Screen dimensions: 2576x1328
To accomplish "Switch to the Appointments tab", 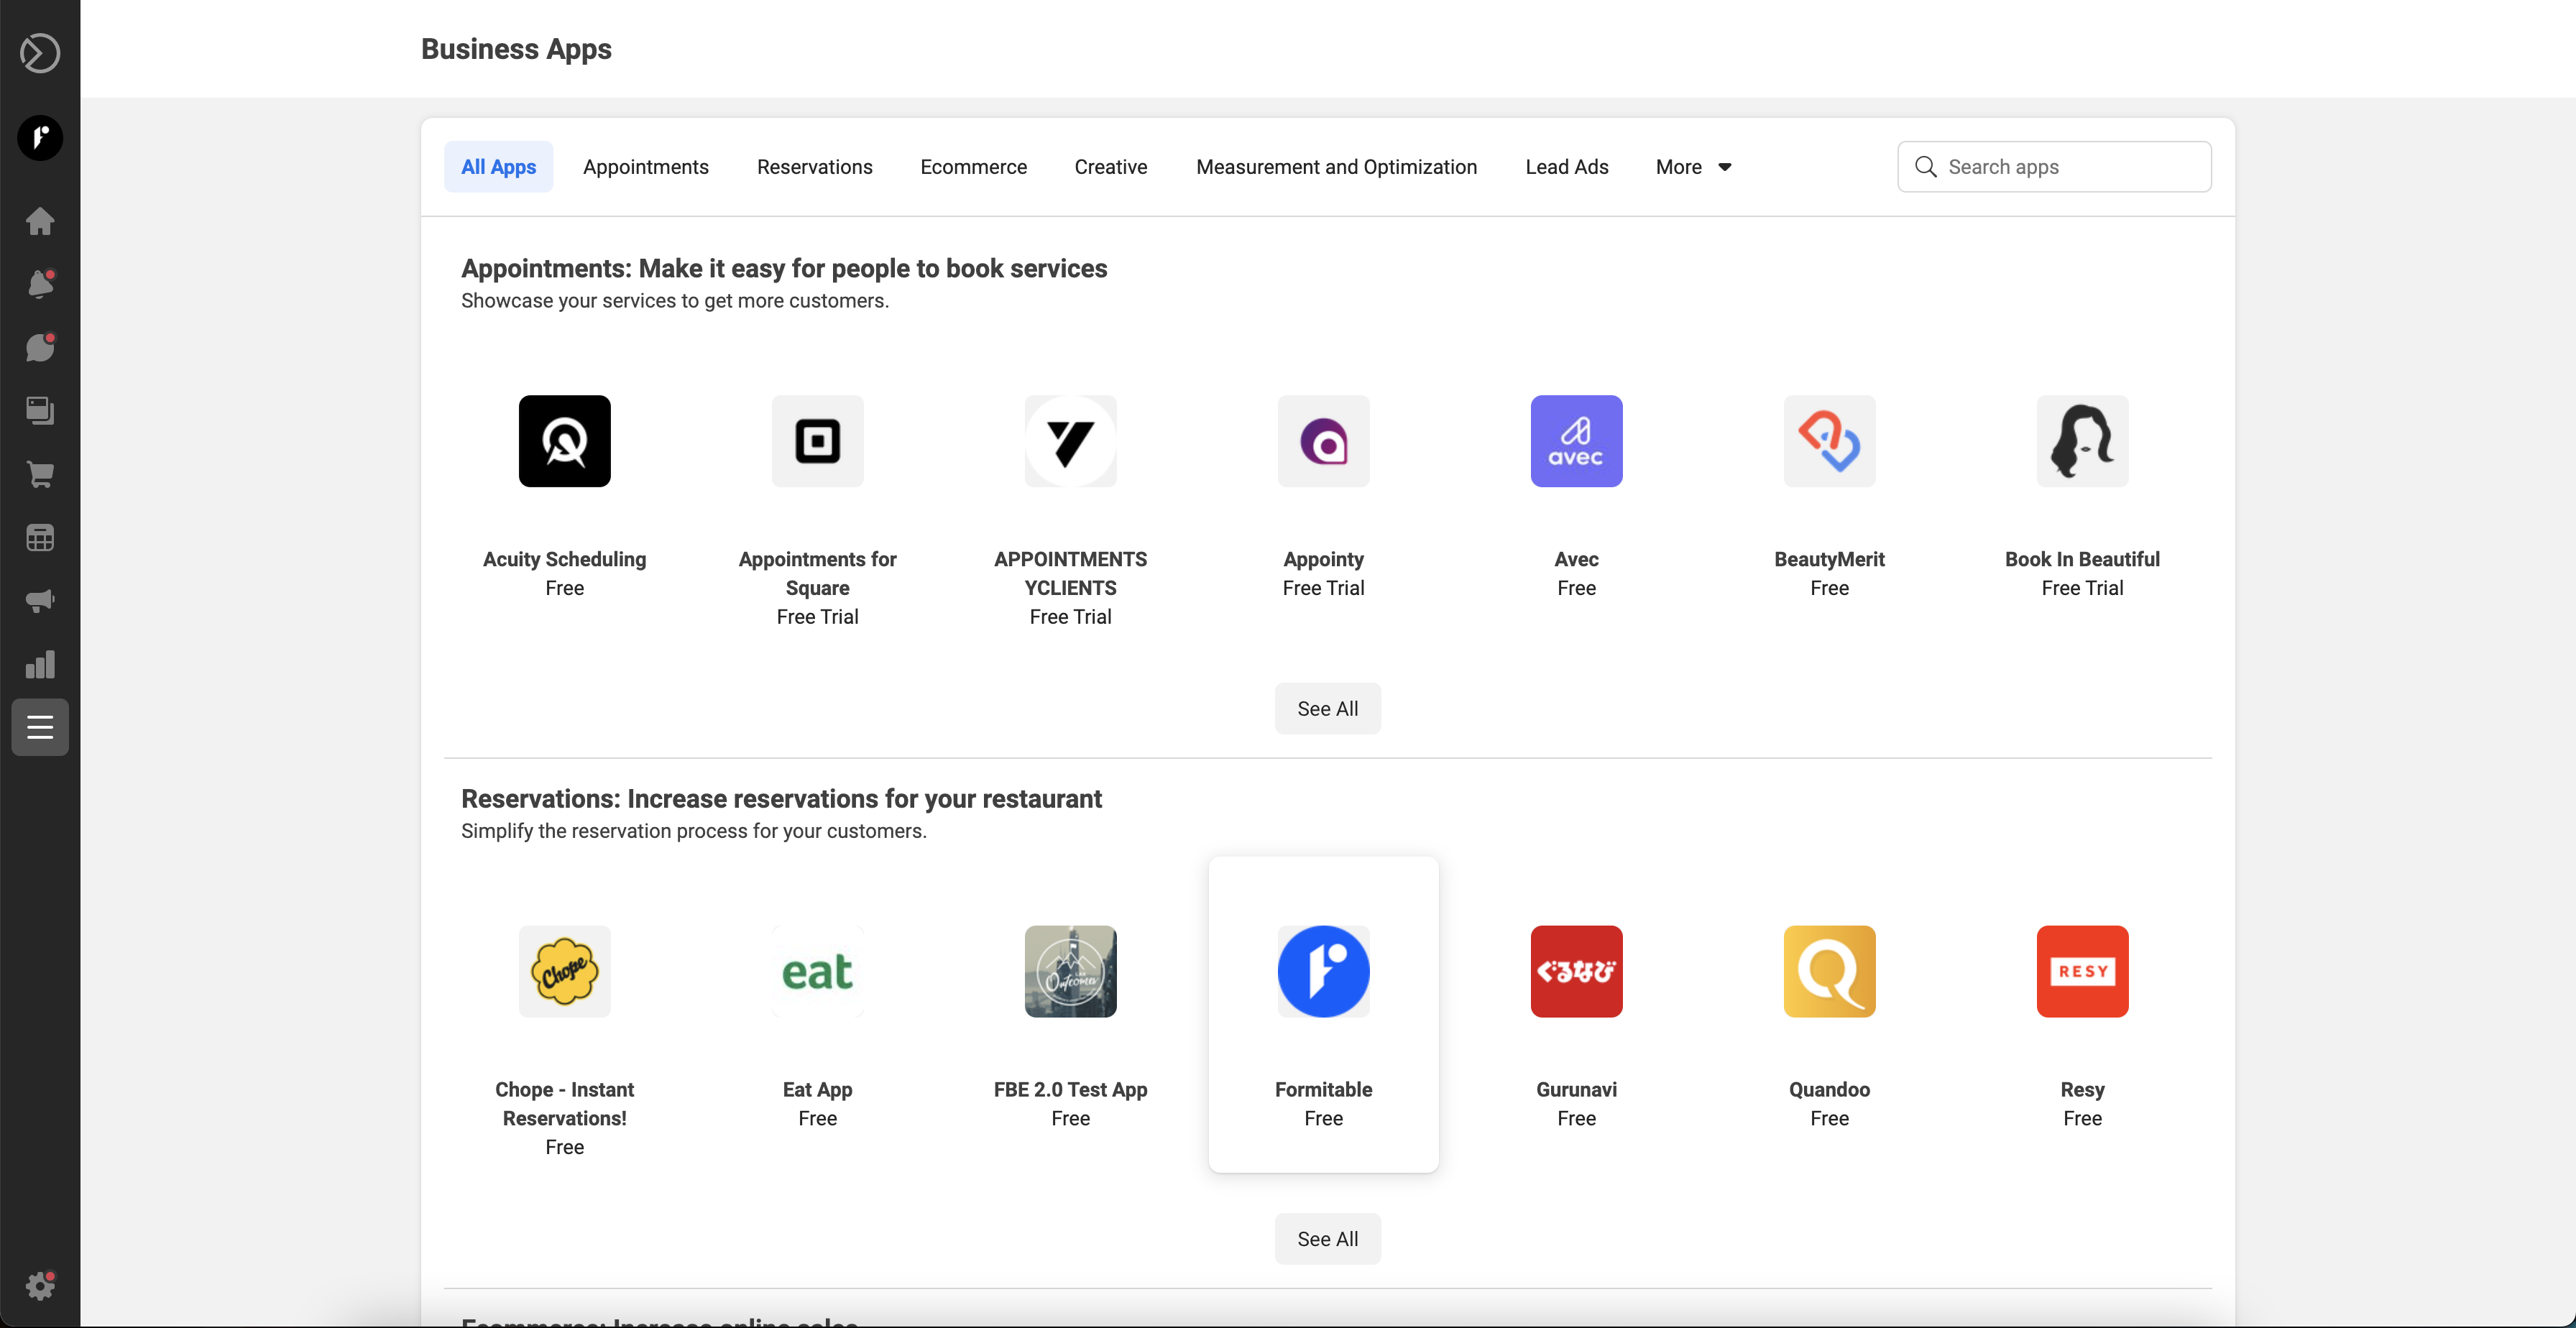I will pyautogui.click(x=646, y=167).
